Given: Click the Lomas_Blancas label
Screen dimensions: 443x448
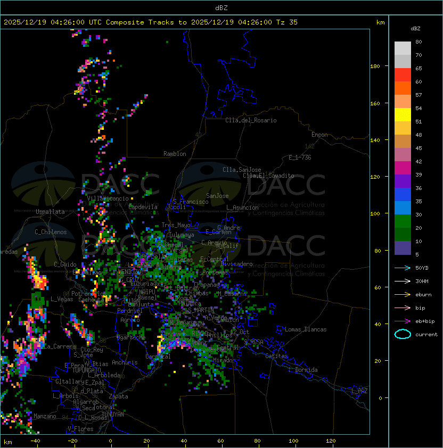Looking at the screenshot, I should (x=306, y=329).
